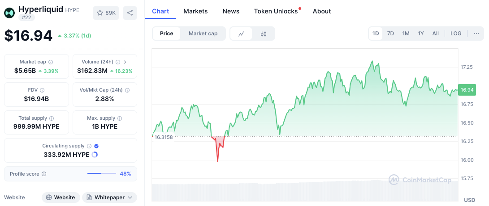Expand the Whitepaper dropdown

109,198
